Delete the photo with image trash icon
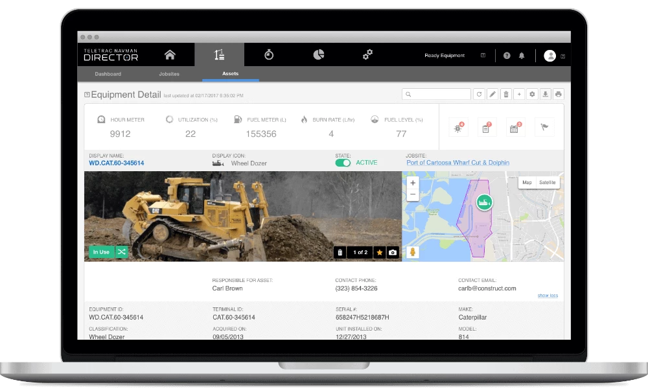Image resolution: width=648 pixels, height=389 pixels. point(340,252)
